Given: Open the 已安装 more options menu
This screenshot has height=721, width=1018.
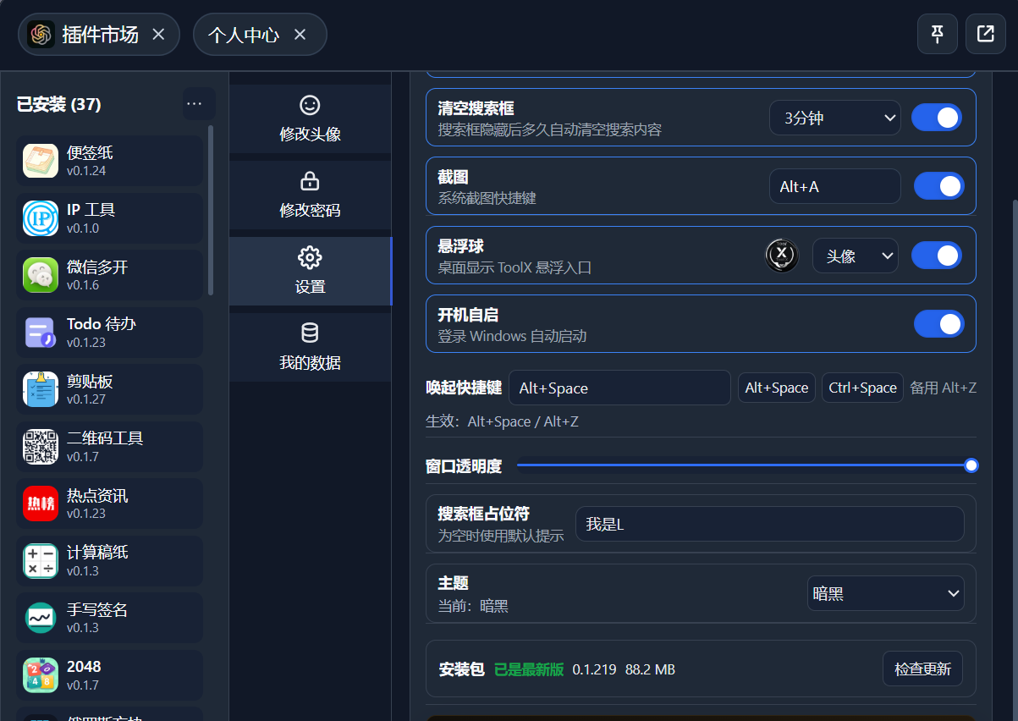Looking at the screenshot, I should [195, 104].
